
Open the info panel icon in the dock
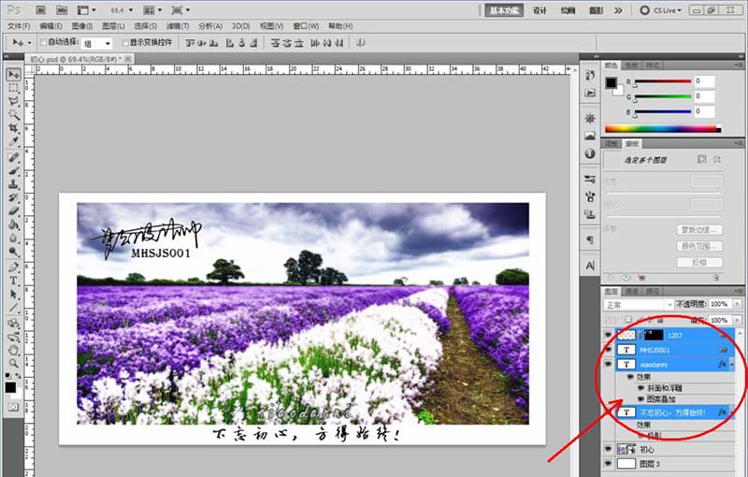click(x=590, y=153)
